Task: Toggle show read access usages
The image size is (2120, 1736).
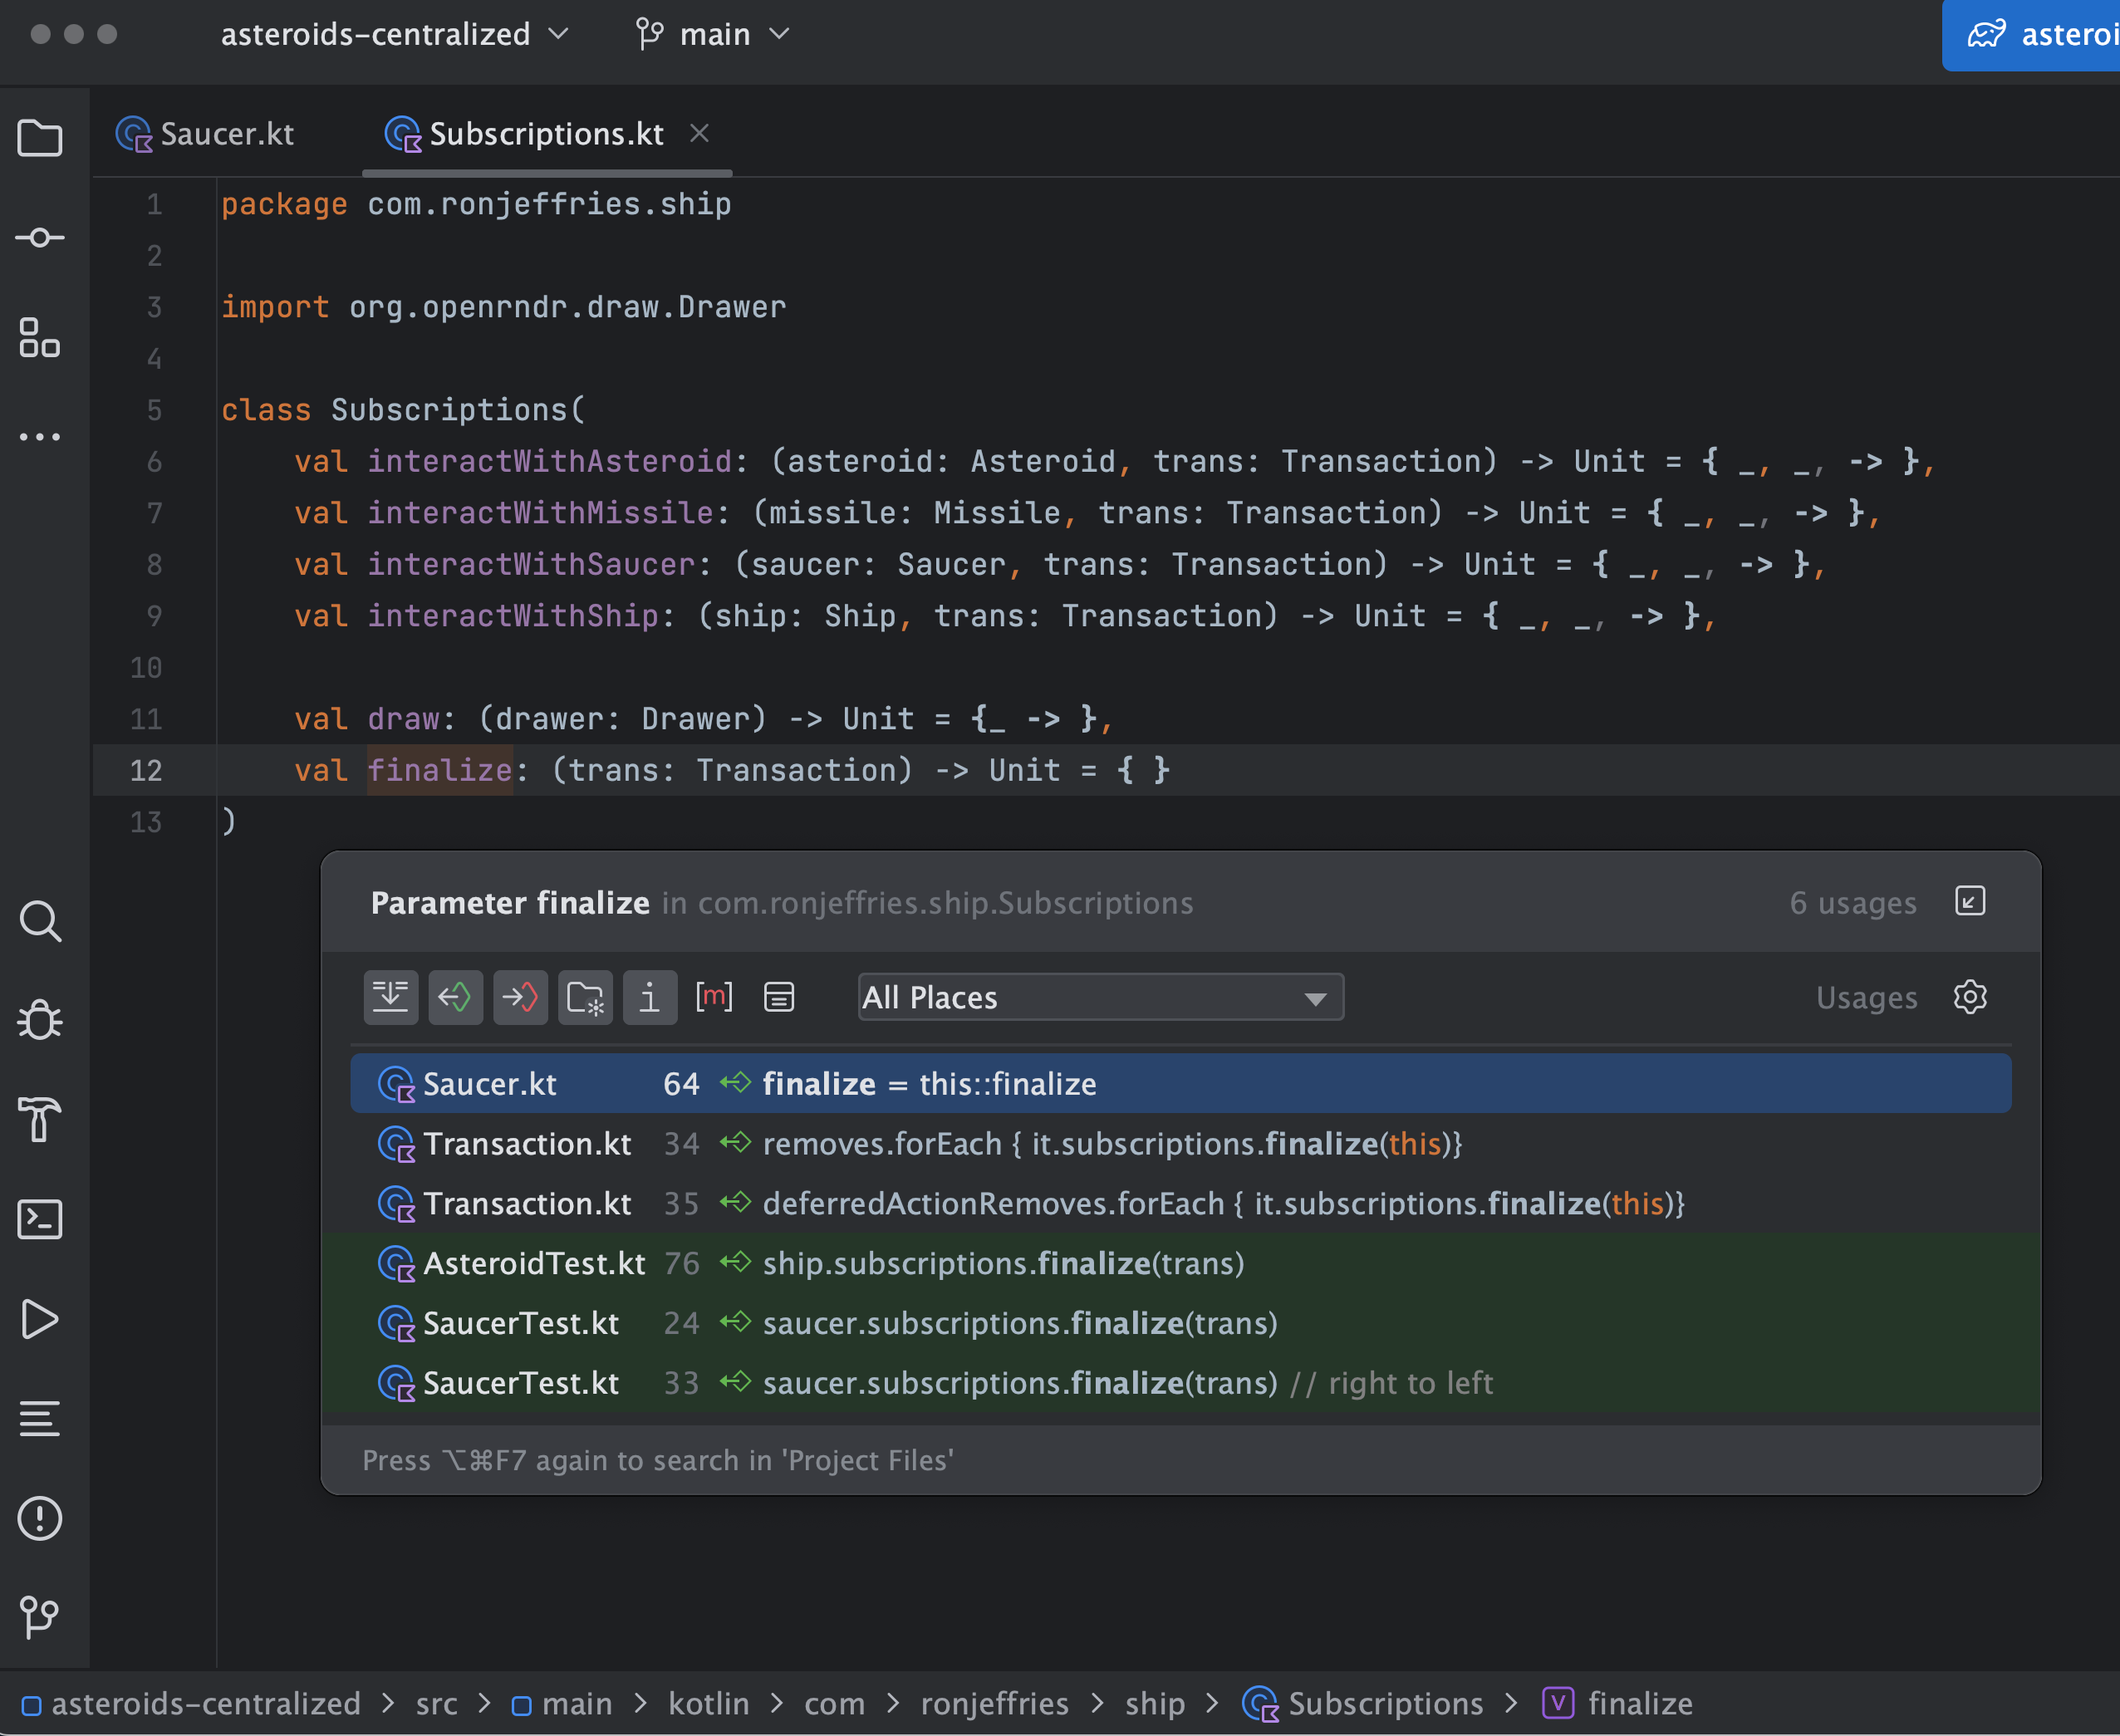Action: coord(456,997)
